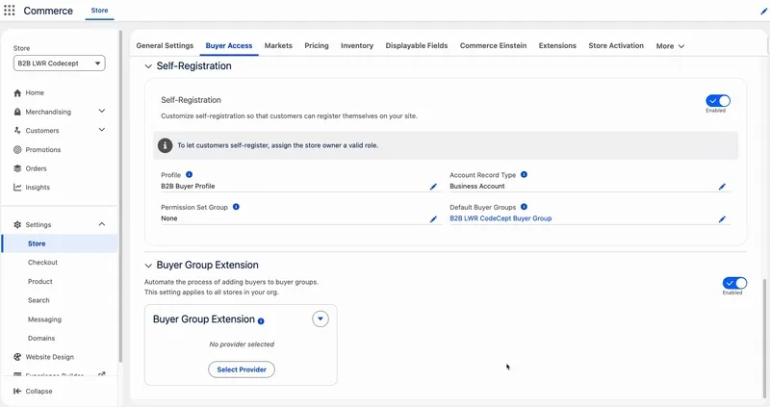Switch to the General Settings tab
The height and width of the screenshot is (407, 770).
pos(165,45)
